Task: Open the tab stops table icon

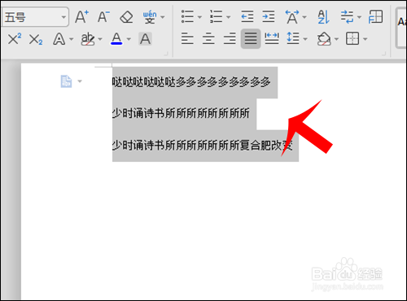Action: tap(375, 17)
